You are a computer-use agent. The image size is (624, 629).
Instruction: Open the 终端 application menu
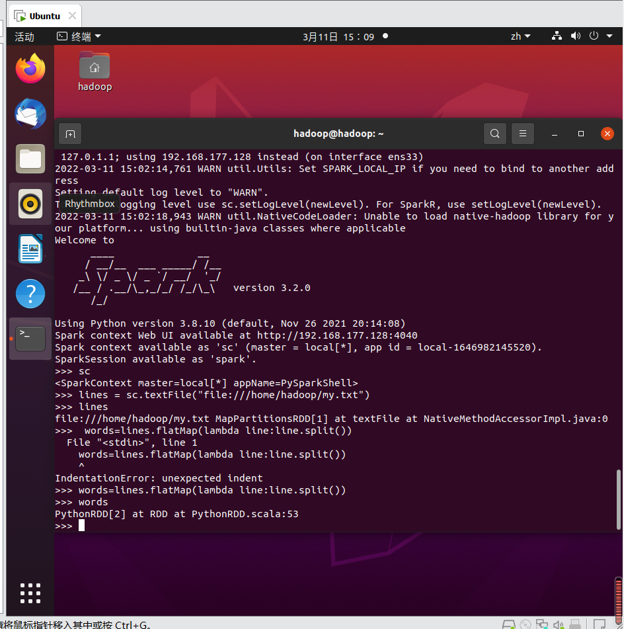point(79,36)
